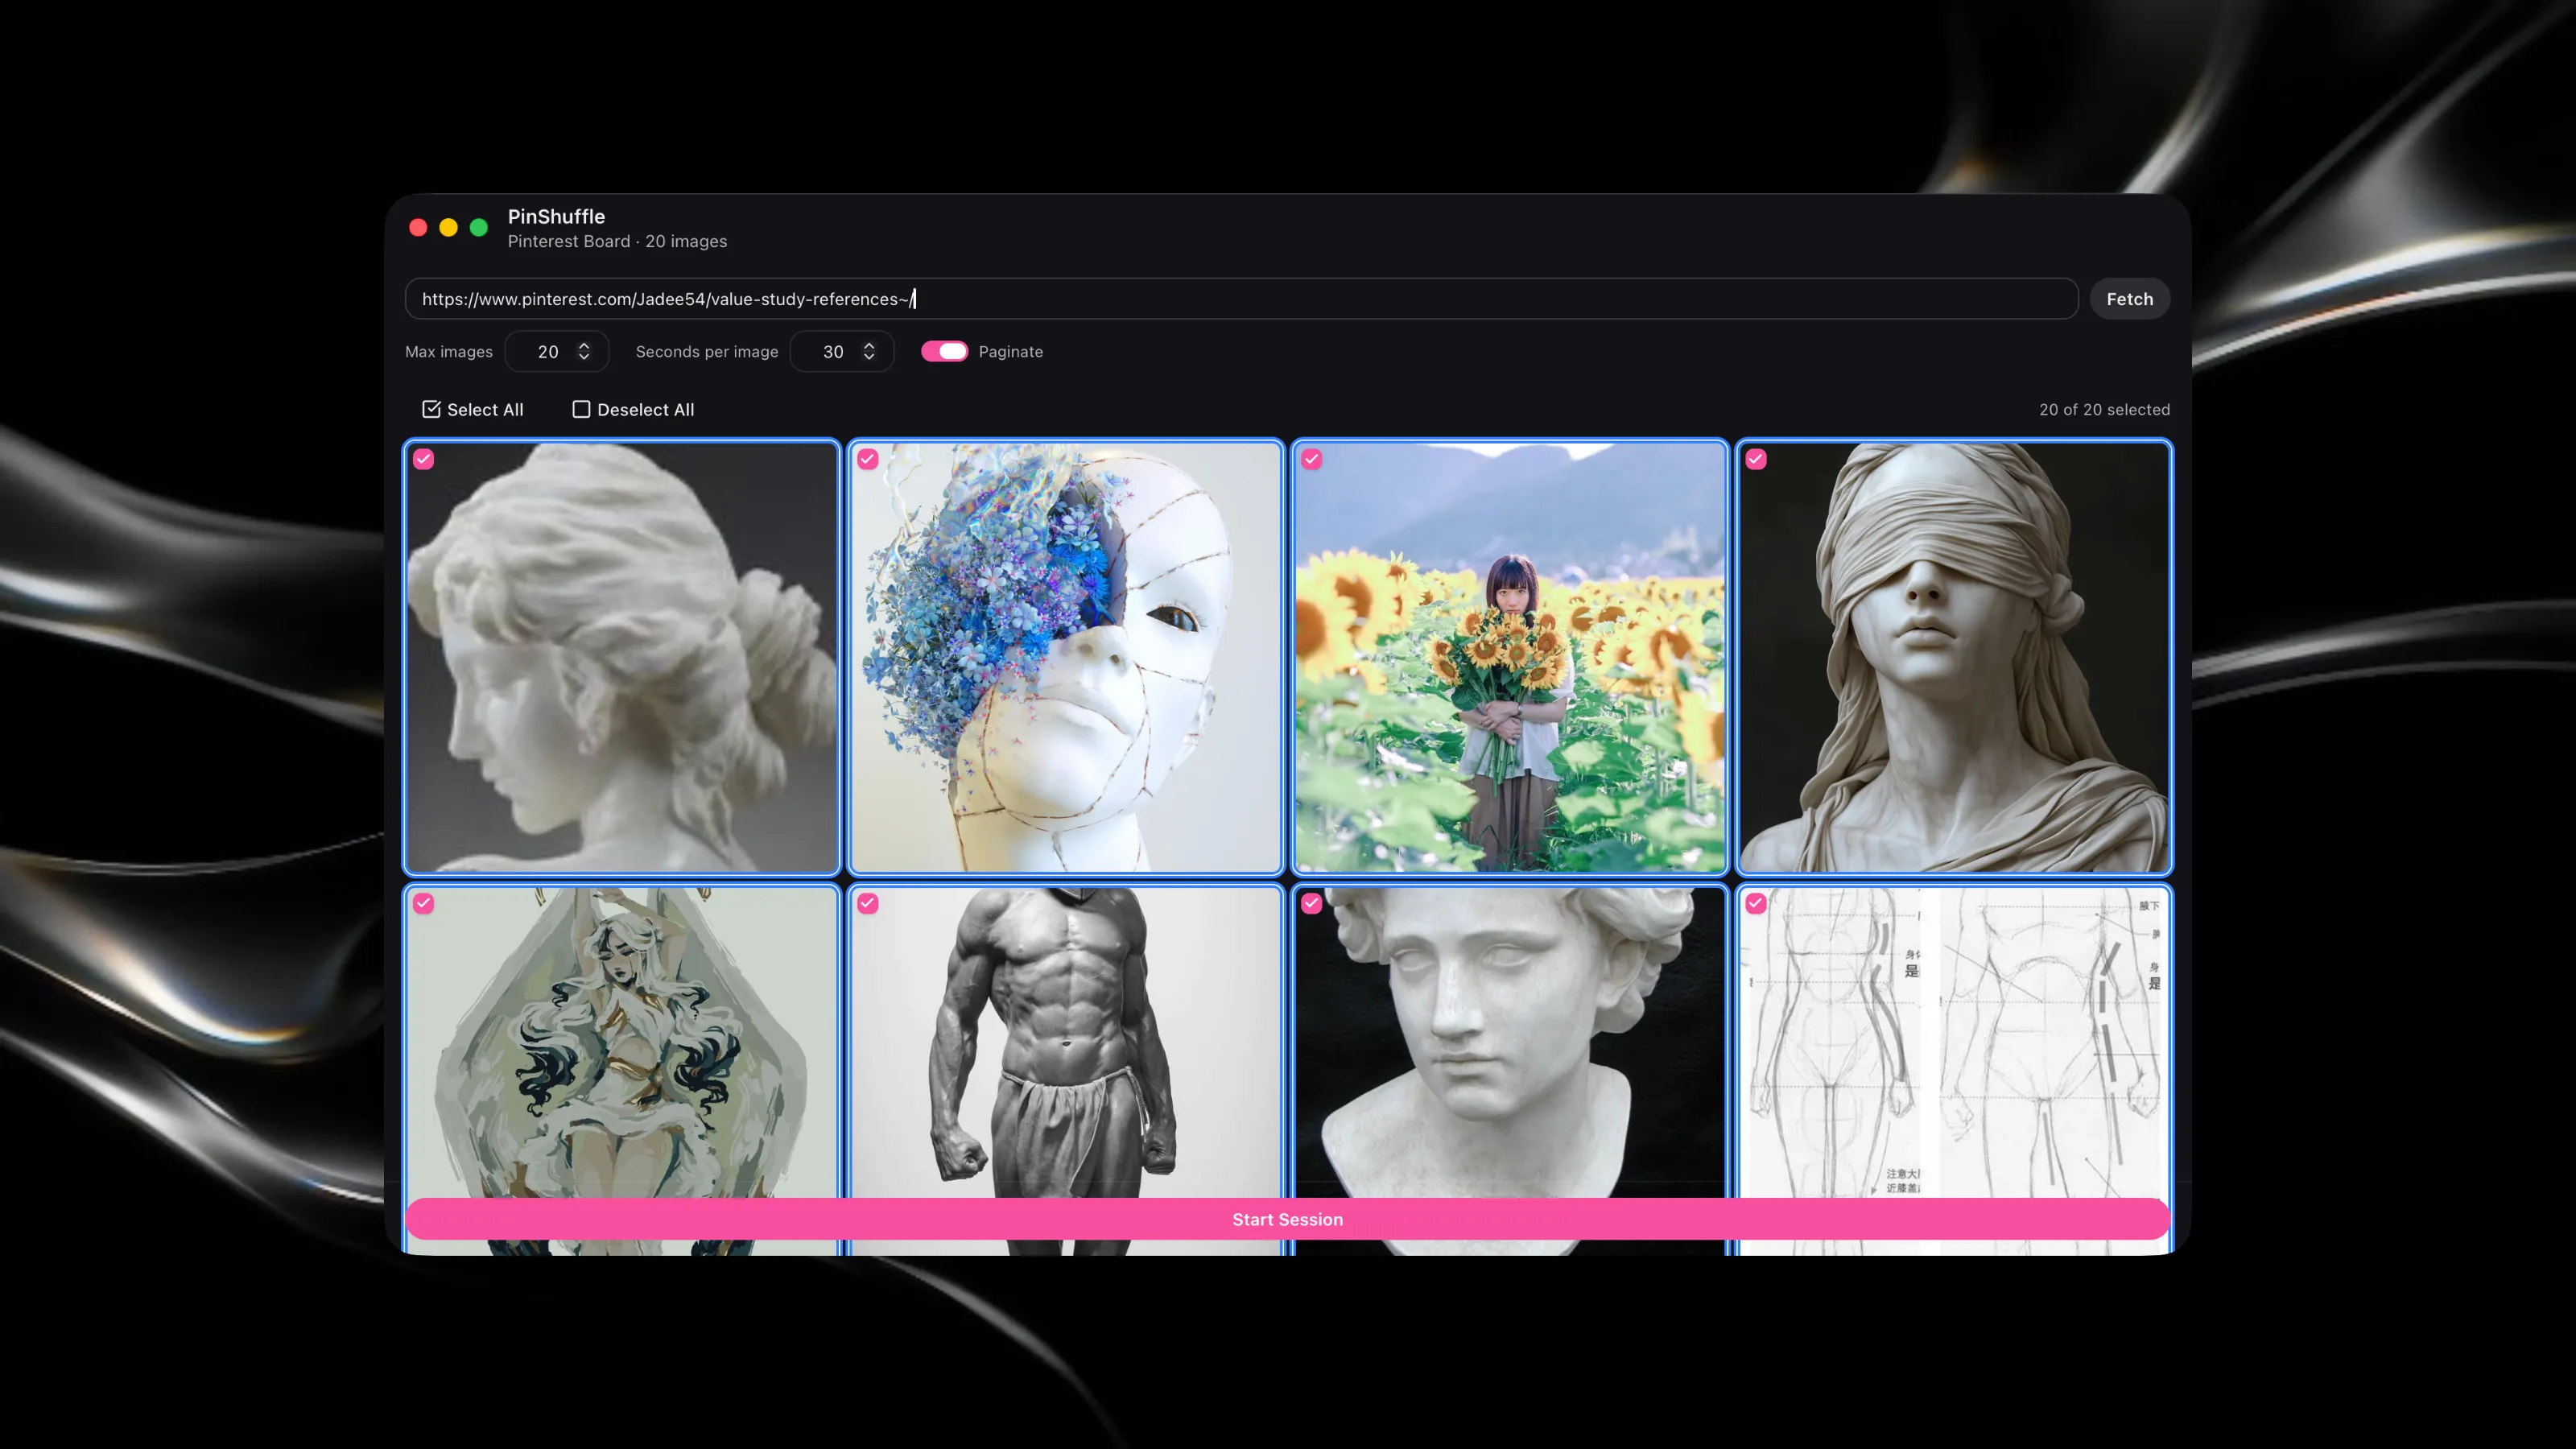Screen dimensions: 2576x1449
Task: Click the Fetch button
Action: [2129, 299]
